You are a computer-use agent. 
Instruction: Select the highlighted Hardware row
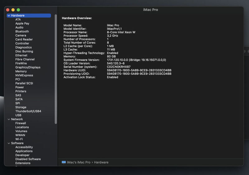pyautogui.click(x=29, y=16)
